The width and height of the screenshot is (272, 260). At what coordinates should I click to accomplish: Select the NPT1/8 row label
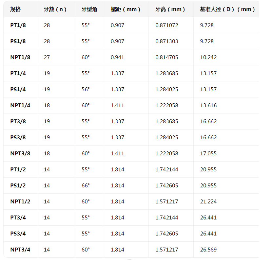click(20, 57)
